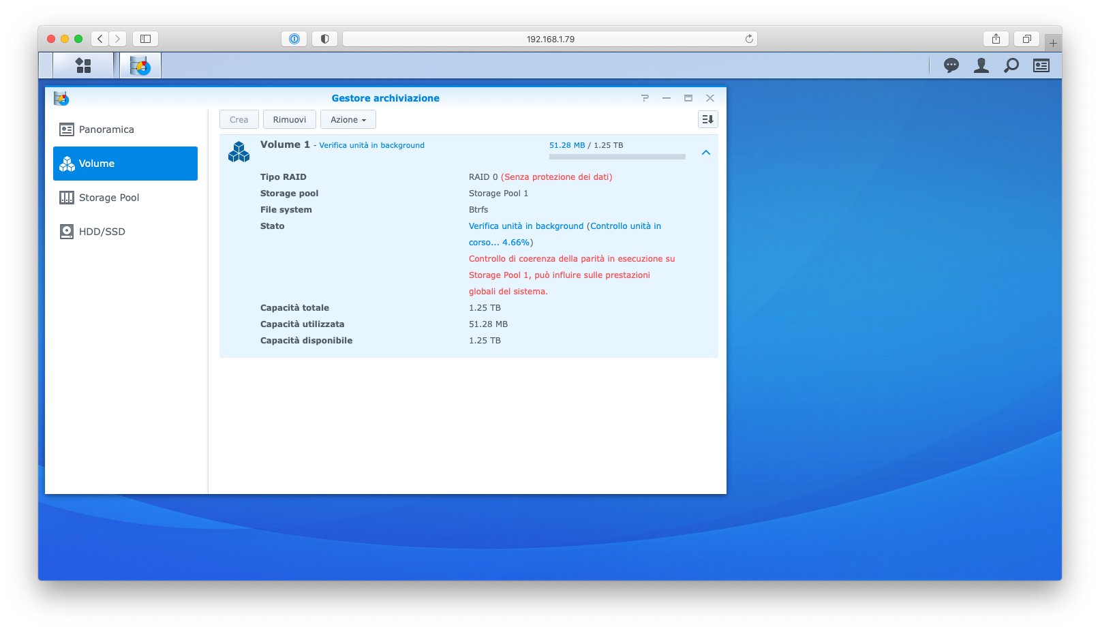This screenshot has width=1100, height=631.
Task: Click the Safari share icon
Action: pyautogui.click(x=996, y=39)
